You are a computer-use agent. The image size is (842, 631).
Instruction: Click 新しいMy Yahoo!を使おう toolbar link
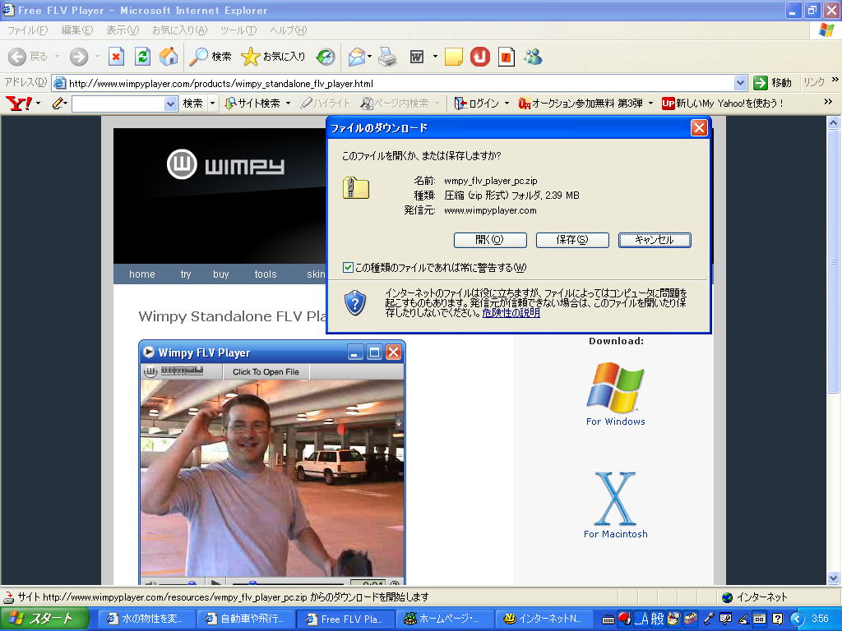(x=723, y=103)
